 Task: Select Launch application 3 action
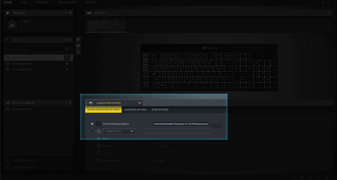(38, 58)
